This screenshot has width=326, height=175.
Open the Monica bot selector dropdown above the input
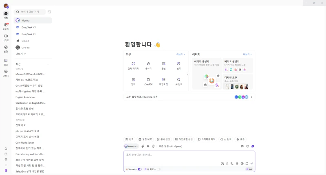click(x=131, y=146)
